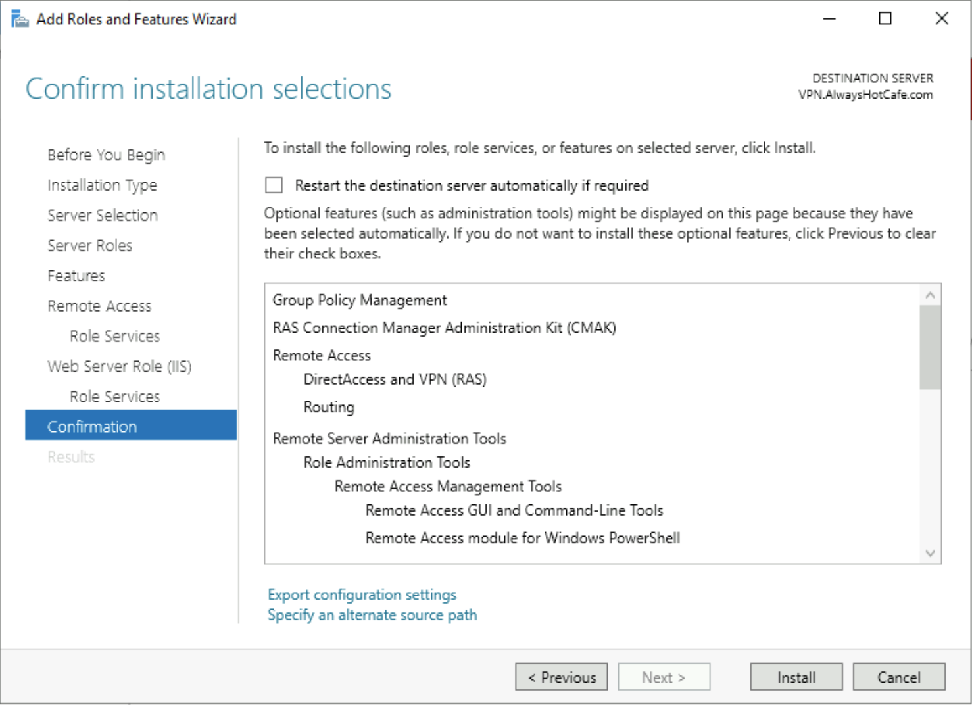This screenshot has height=705, width=972.
Task: Jump to Server Selection step
Action: (102, 215)
